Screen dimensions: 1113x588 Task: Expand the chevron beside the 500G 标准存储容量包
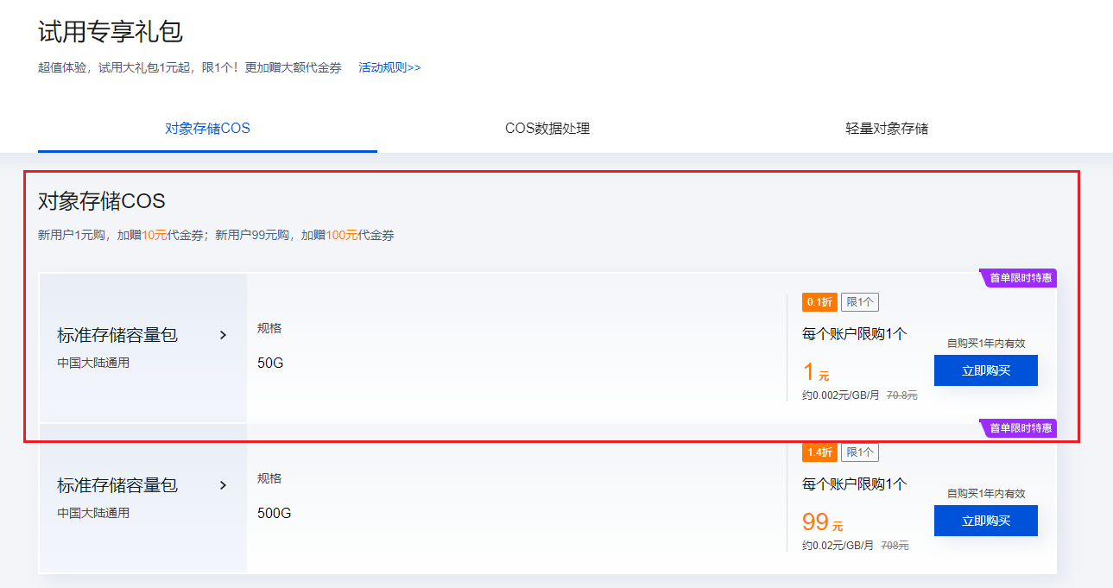(223, 485)
